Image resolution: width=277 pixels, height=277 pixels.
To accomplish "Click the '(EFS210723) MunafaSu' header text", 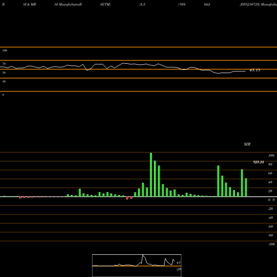I will (x=258, y=4).
